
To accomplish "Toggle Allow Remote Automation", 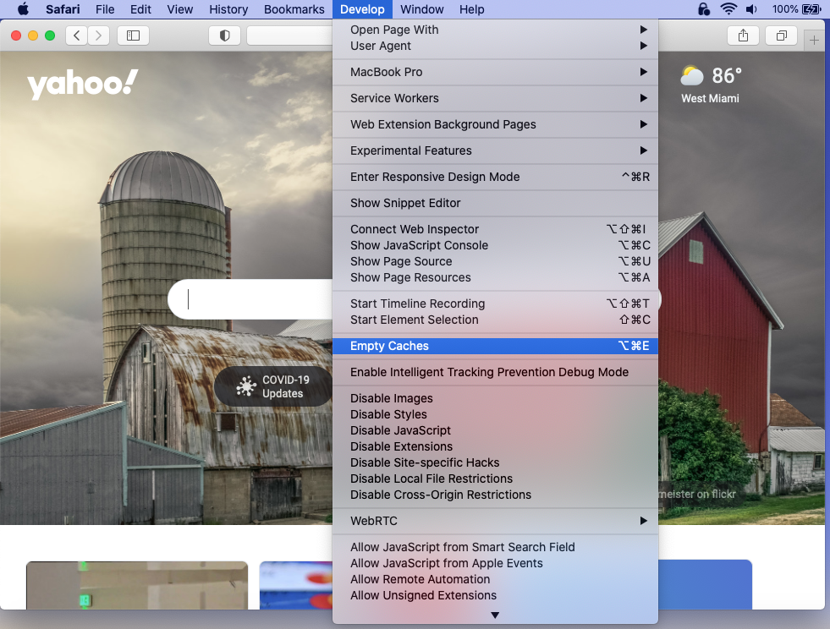I will (x=495, y=579).
